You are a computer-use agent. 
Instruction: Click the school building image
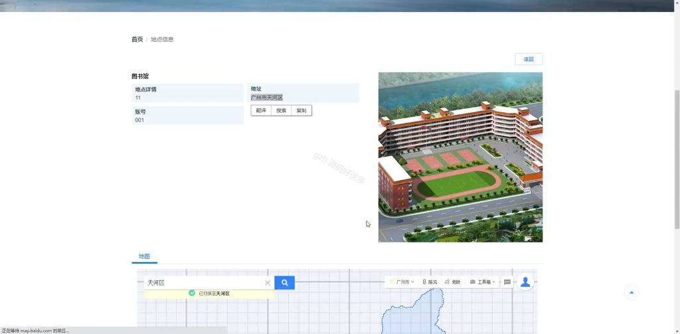460,157
